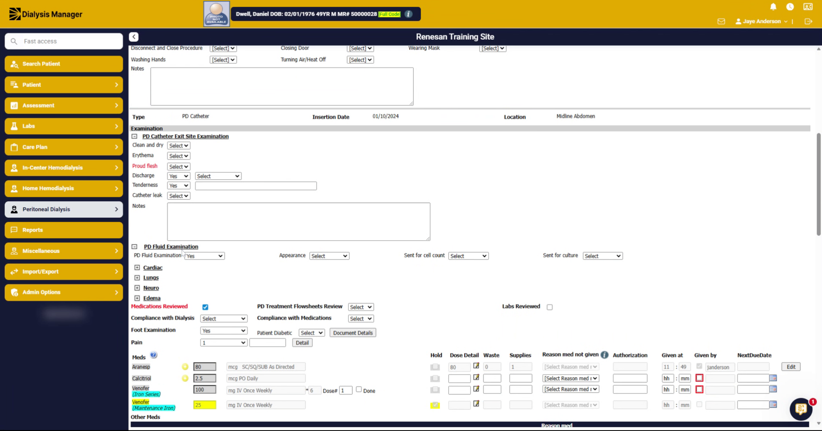The width and height of the screenshot is (822, 431).
Task: Toggle the Calcitriol Hold checkbox
Action: (x=435, y=378)
